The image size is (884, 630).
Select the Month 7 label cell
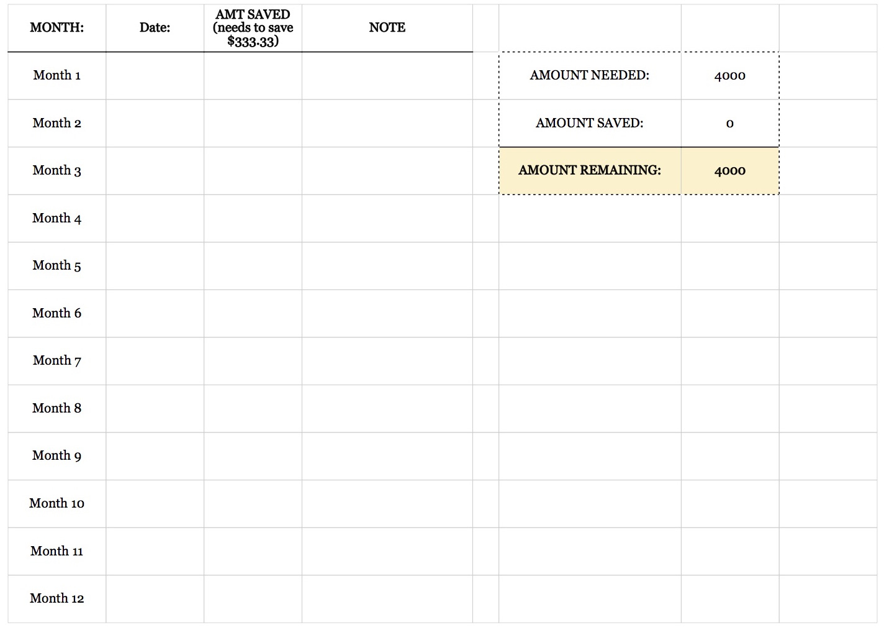[56, 361]
